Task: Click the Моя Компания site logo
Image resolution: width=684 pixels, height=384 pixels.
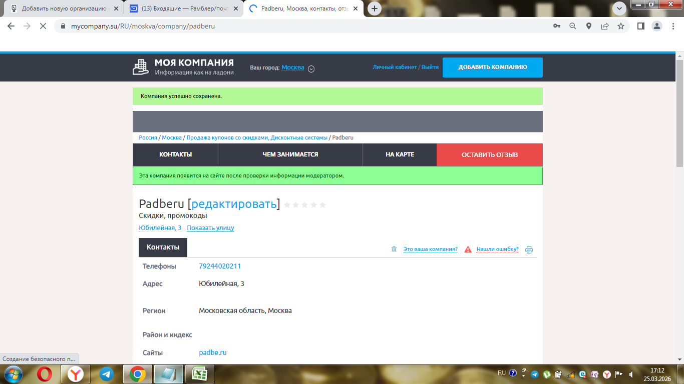Action: pyautogui.click(x=183, y=67)
